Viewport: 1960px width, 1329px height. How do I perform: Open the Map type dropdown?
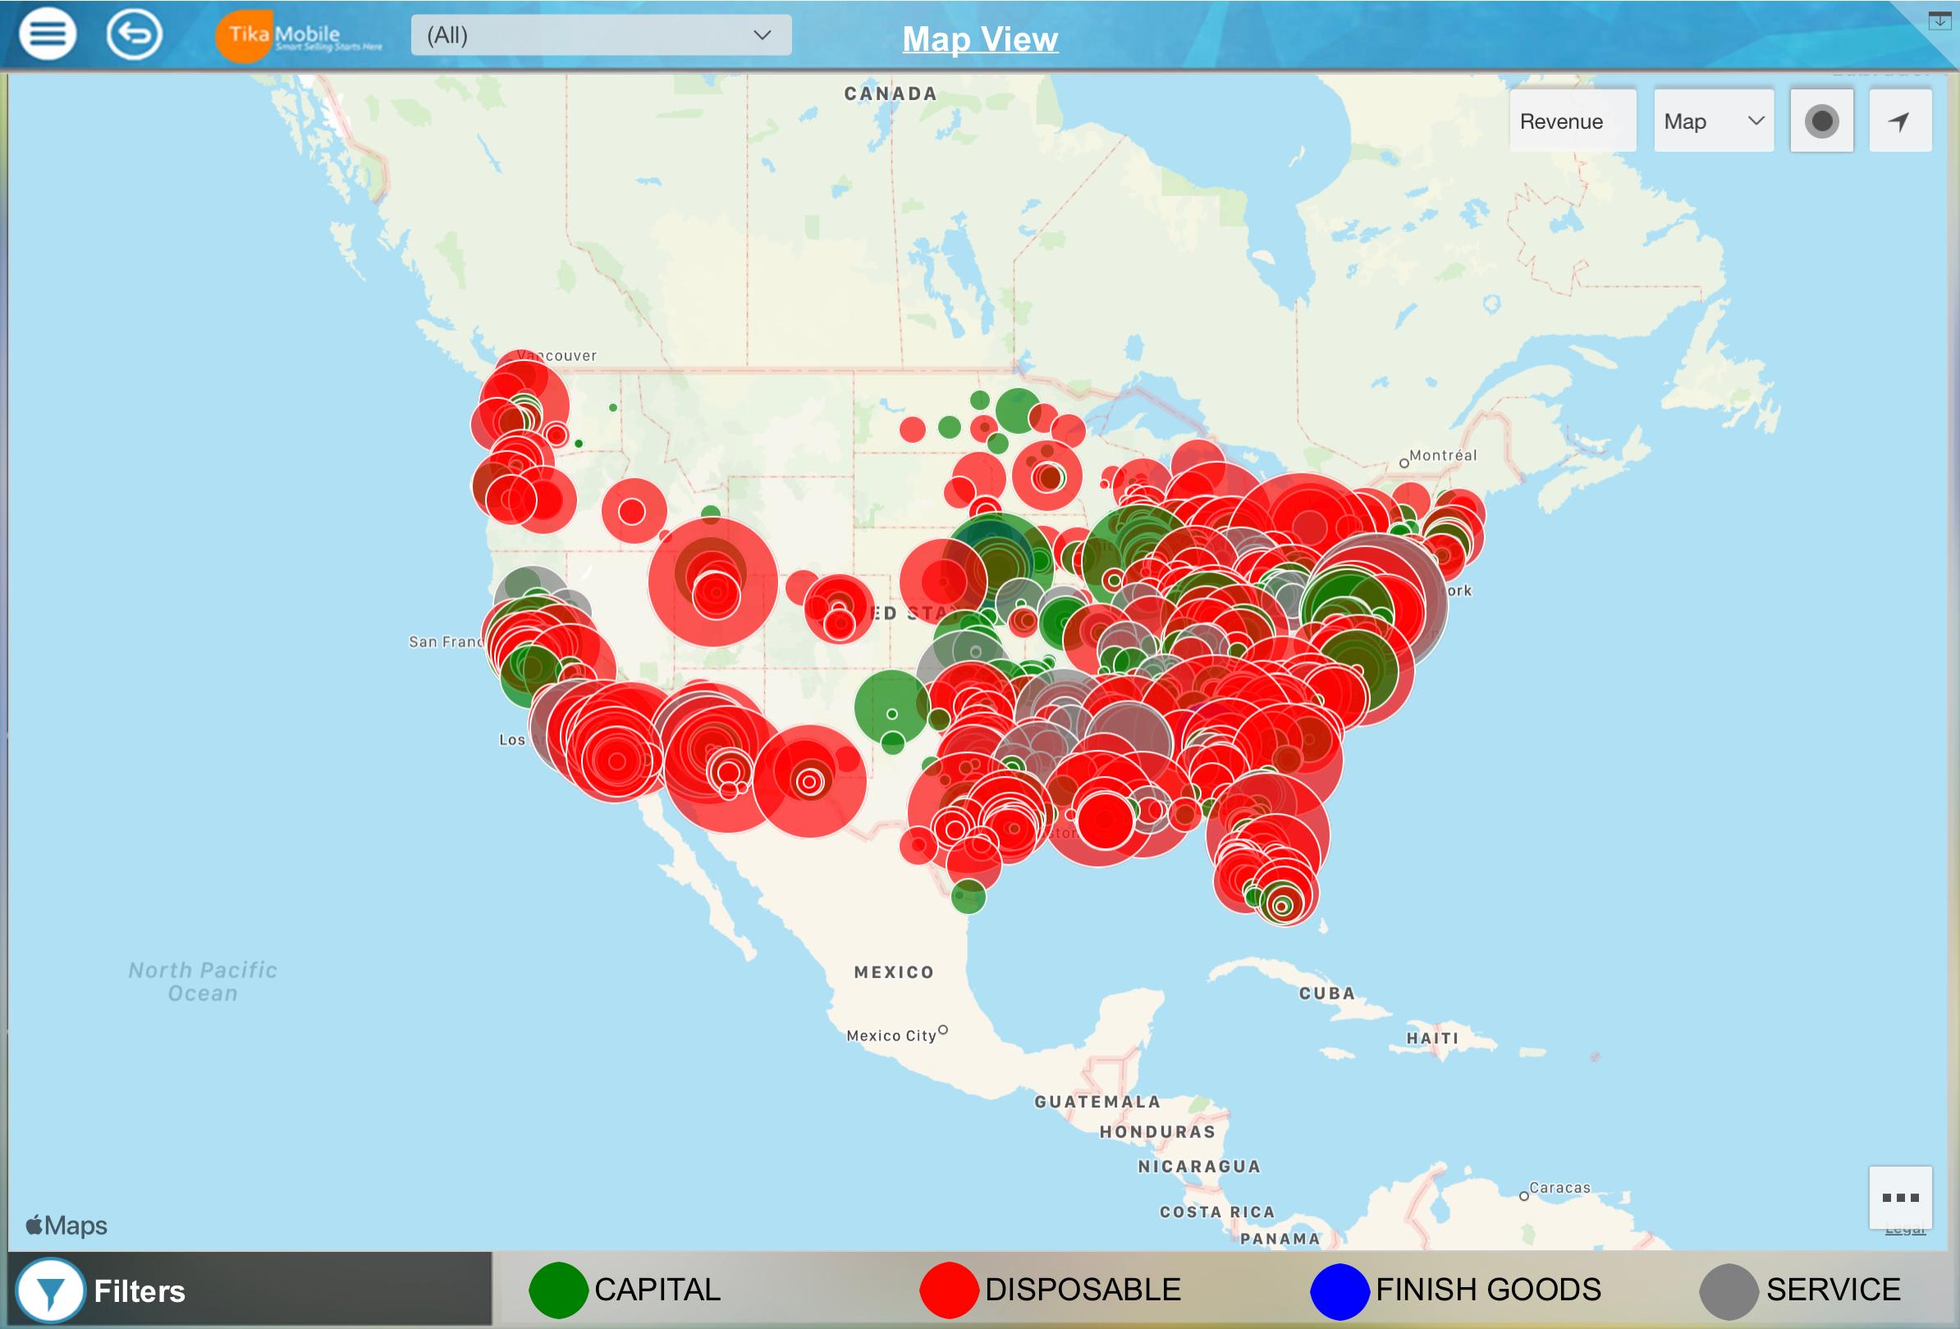point(1715,121)
